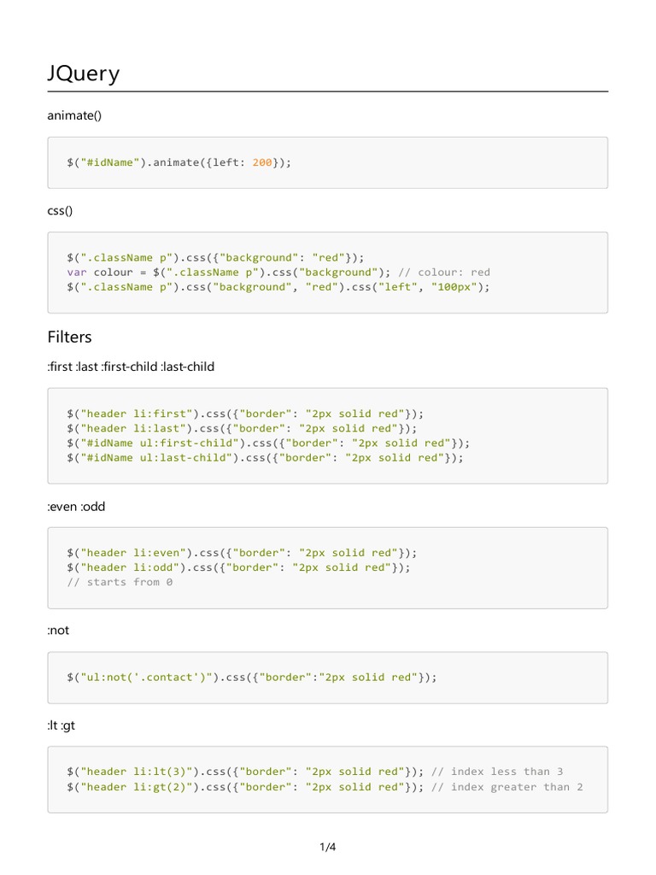The width and height of the screenshot is (656, 875).
Task: Click the animate left 200 code line
Action: click(179, 162)
